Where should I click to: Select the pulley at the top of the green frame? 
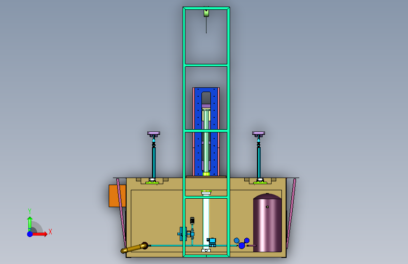206,13
